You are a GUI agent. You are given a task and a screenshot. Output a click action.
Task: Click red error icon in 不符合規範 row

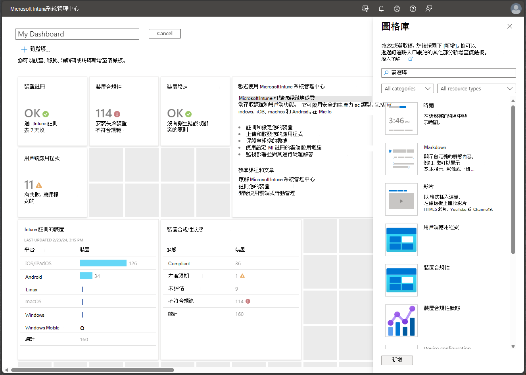pos(248,301)
